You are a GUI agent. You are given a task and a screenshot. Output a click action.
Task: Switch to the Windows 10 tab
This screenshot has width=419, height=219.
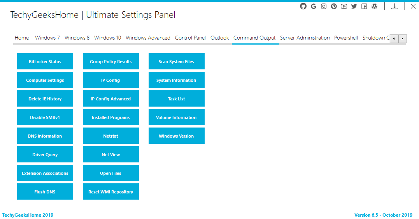[x=107, y=38]
